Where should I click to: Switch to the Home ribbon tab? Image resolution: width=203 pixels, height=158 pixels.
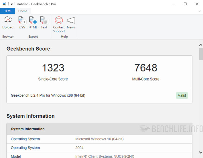[23, 11]
